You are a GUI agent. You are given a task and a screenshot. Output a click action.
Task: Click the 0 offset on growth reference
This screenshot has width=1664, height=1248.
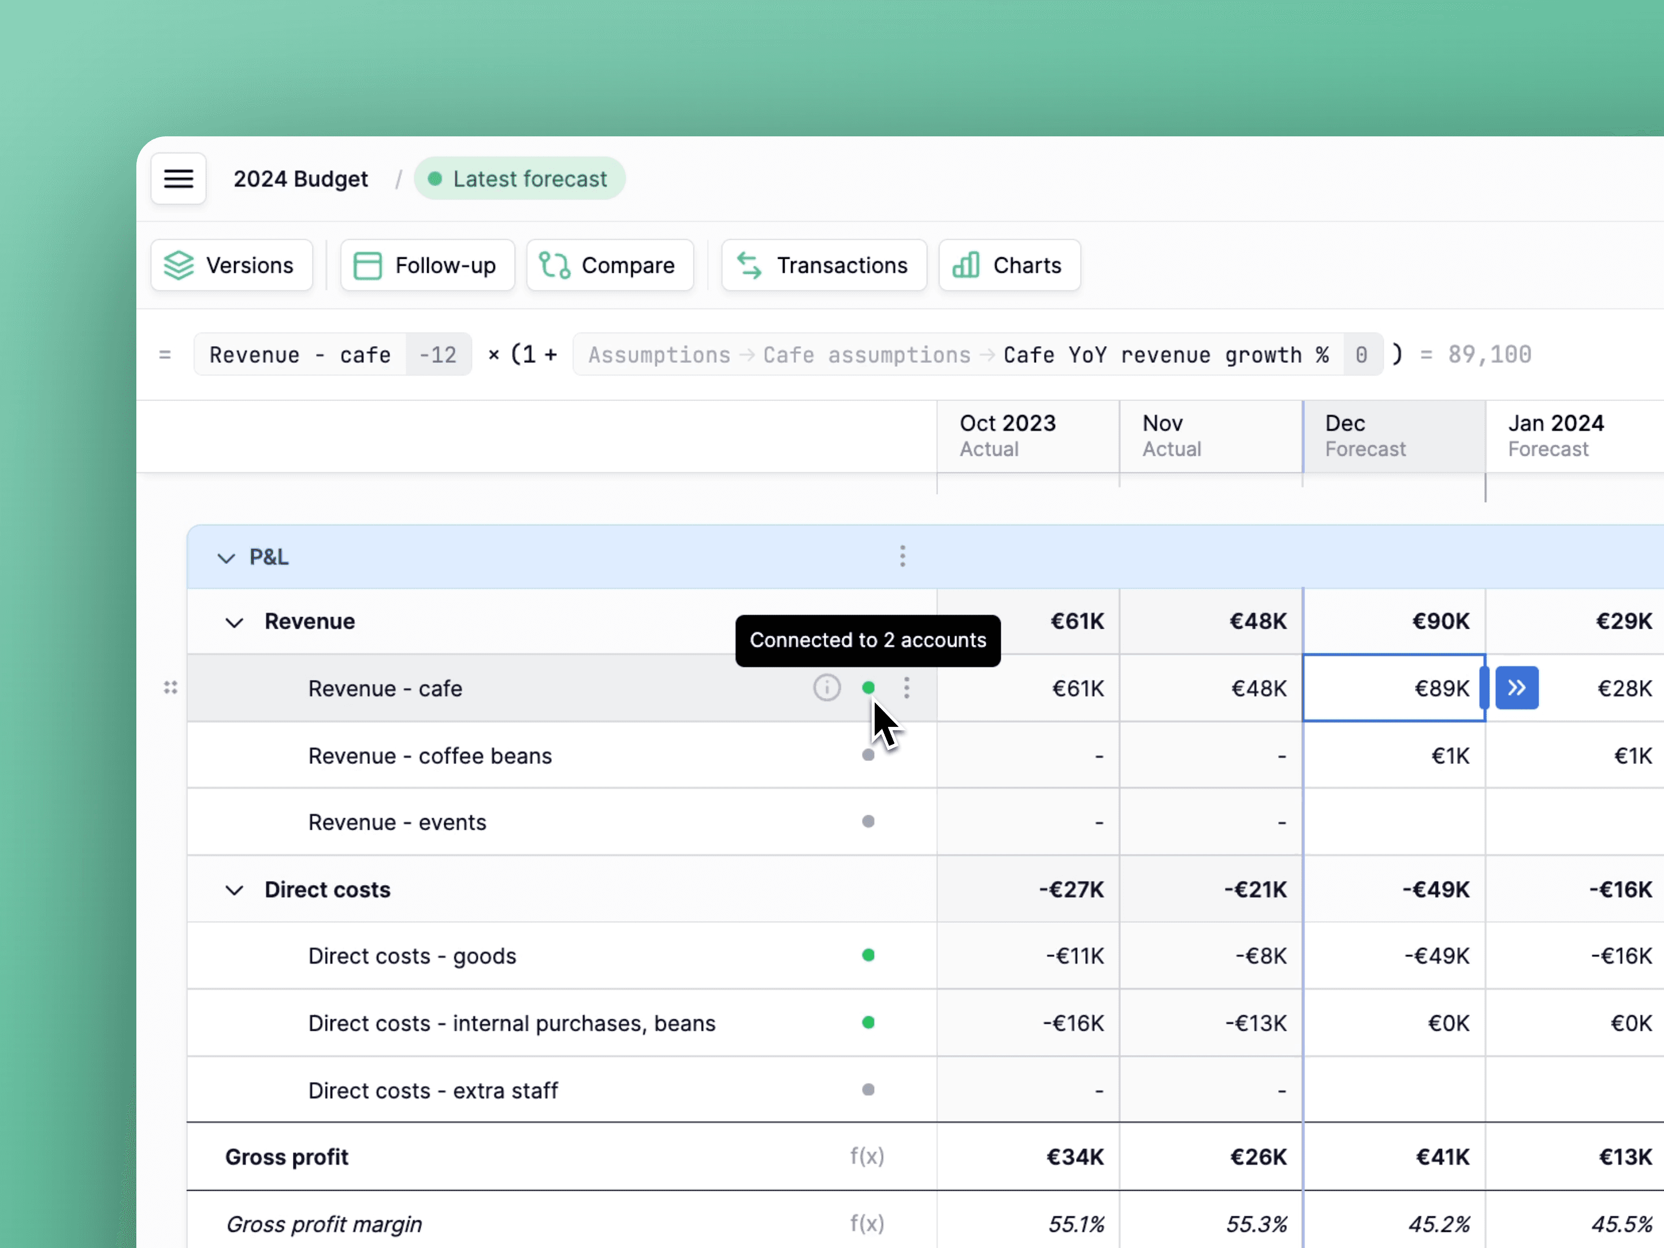(x=1362, y=354)
